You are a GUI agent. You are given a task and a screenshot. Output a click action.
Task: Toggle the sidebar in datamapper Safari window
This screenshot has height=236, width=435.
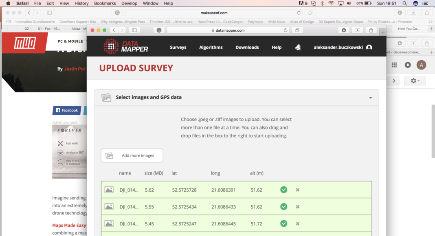point(134,30)
